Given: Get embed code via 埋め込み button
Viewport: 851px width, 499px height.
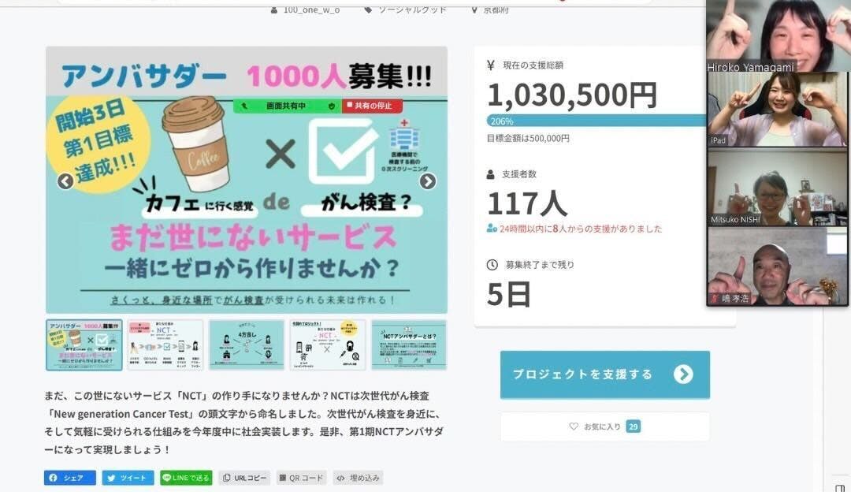Looking at the screenshot, I should point(359,478).
